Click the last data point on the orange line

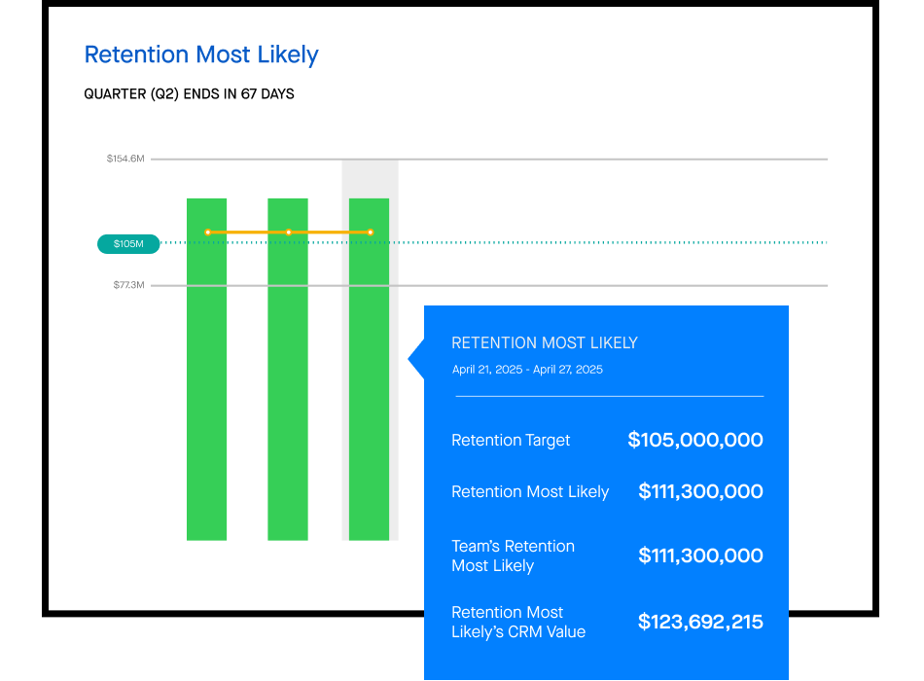[371, 233]
